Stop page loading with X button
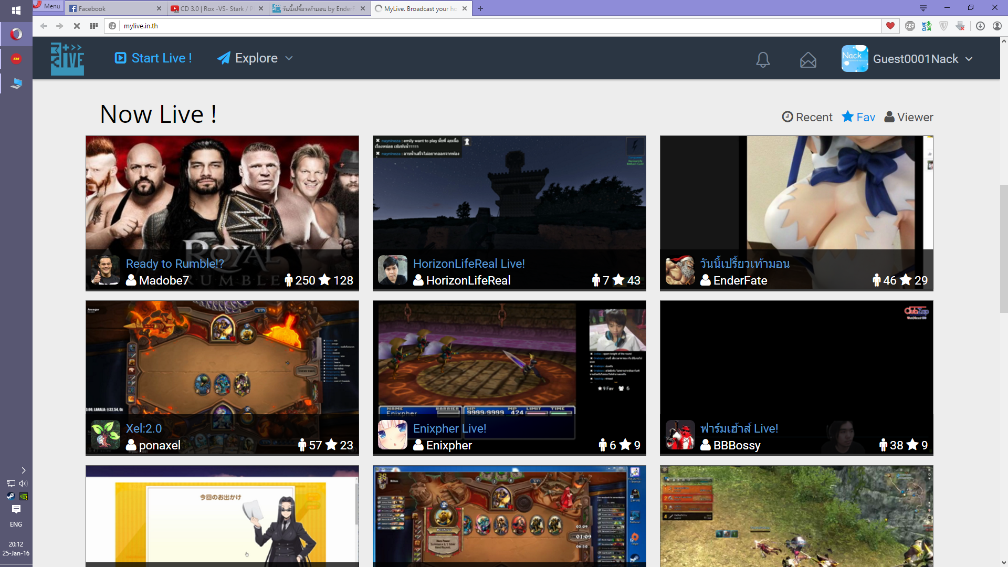Viewport: 1008px width, 567px height. (77, 26)
